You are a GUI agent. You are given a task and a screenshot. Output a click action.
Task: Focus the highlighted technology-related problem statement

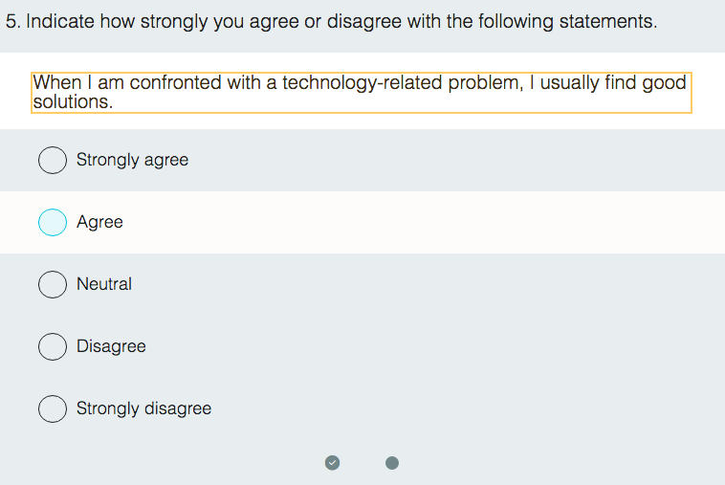pyautogui.click(x=361, y=93)
